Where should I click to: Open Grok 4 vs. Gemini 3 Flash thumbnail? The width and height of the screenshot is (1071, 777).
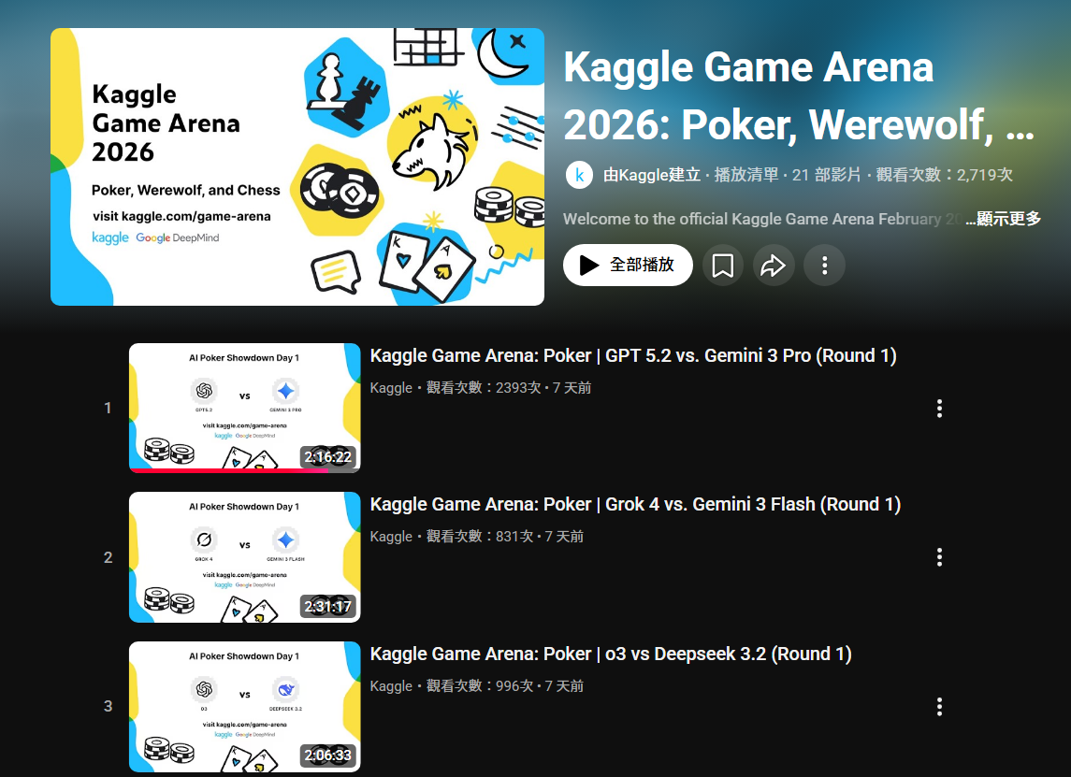[244, 557]
